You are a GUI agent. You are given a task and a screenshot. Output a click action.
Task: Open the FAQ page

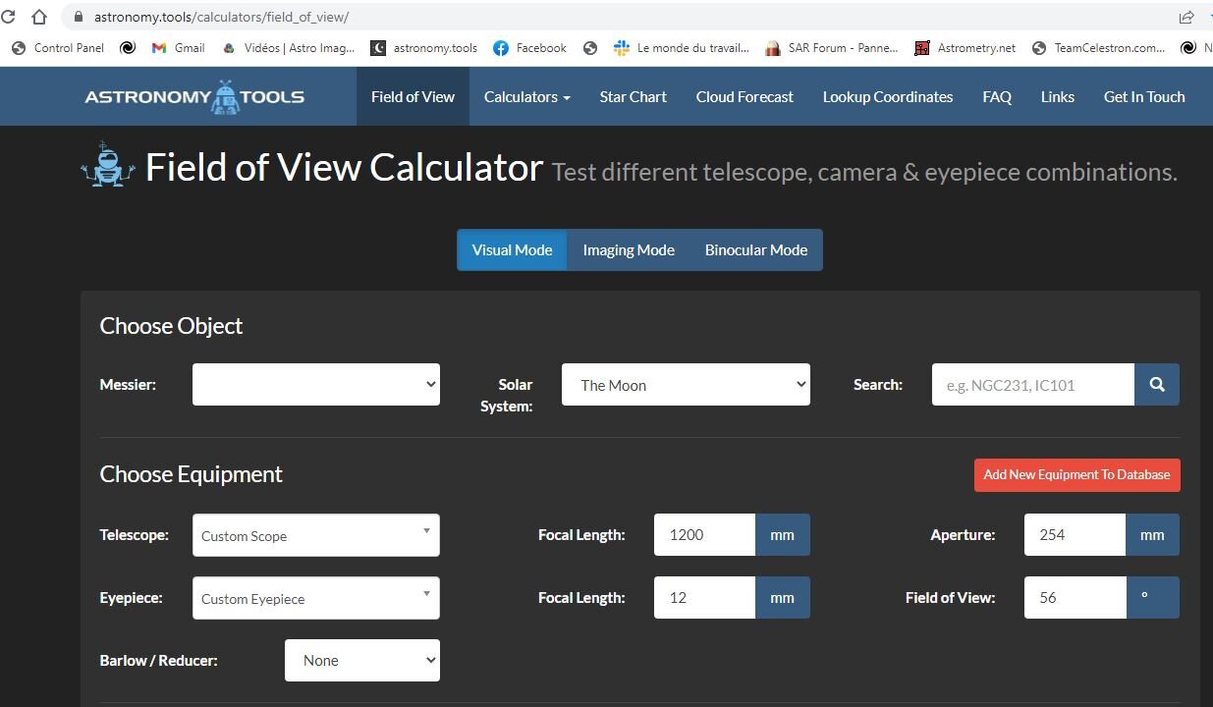pos(997,96)
